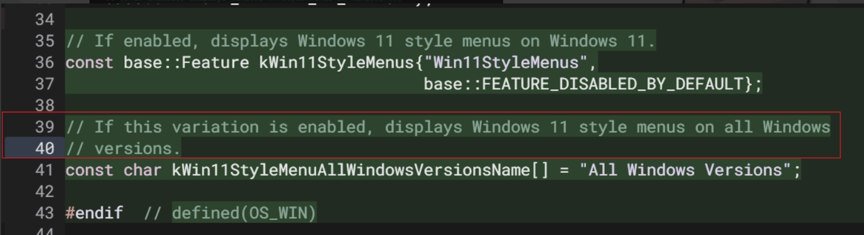Image resolution: width=864 pixels, height=235 pixels.
Task: Select line number 40 in the gutter
Action: coord(44,148)
